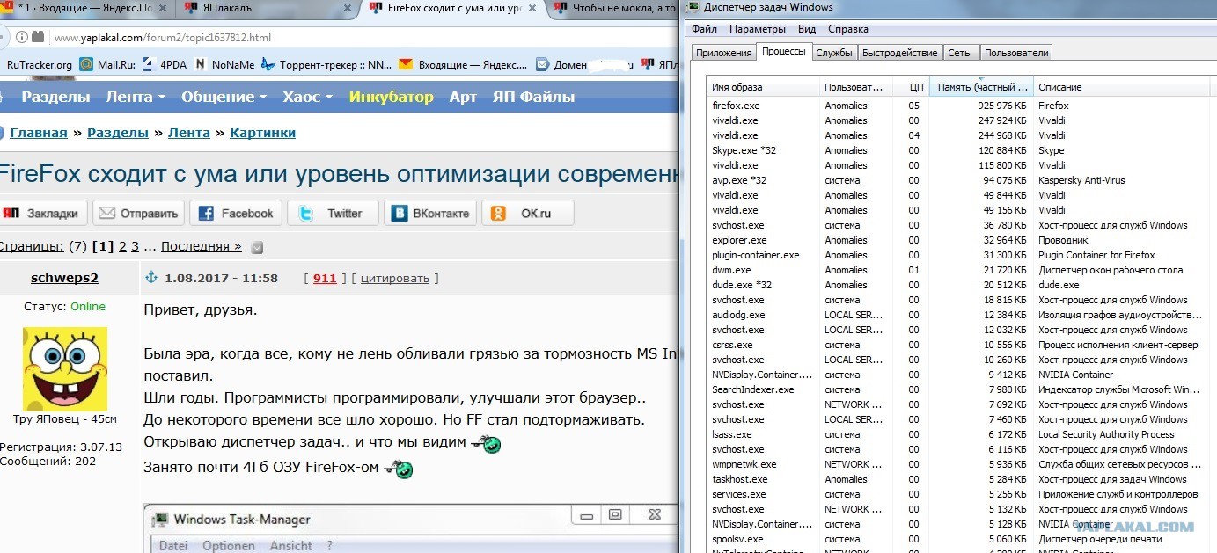The image size is (1217, 553).
Task: Expand the Лента site menu
Action: pyautogui.click(x=136, y=97)
